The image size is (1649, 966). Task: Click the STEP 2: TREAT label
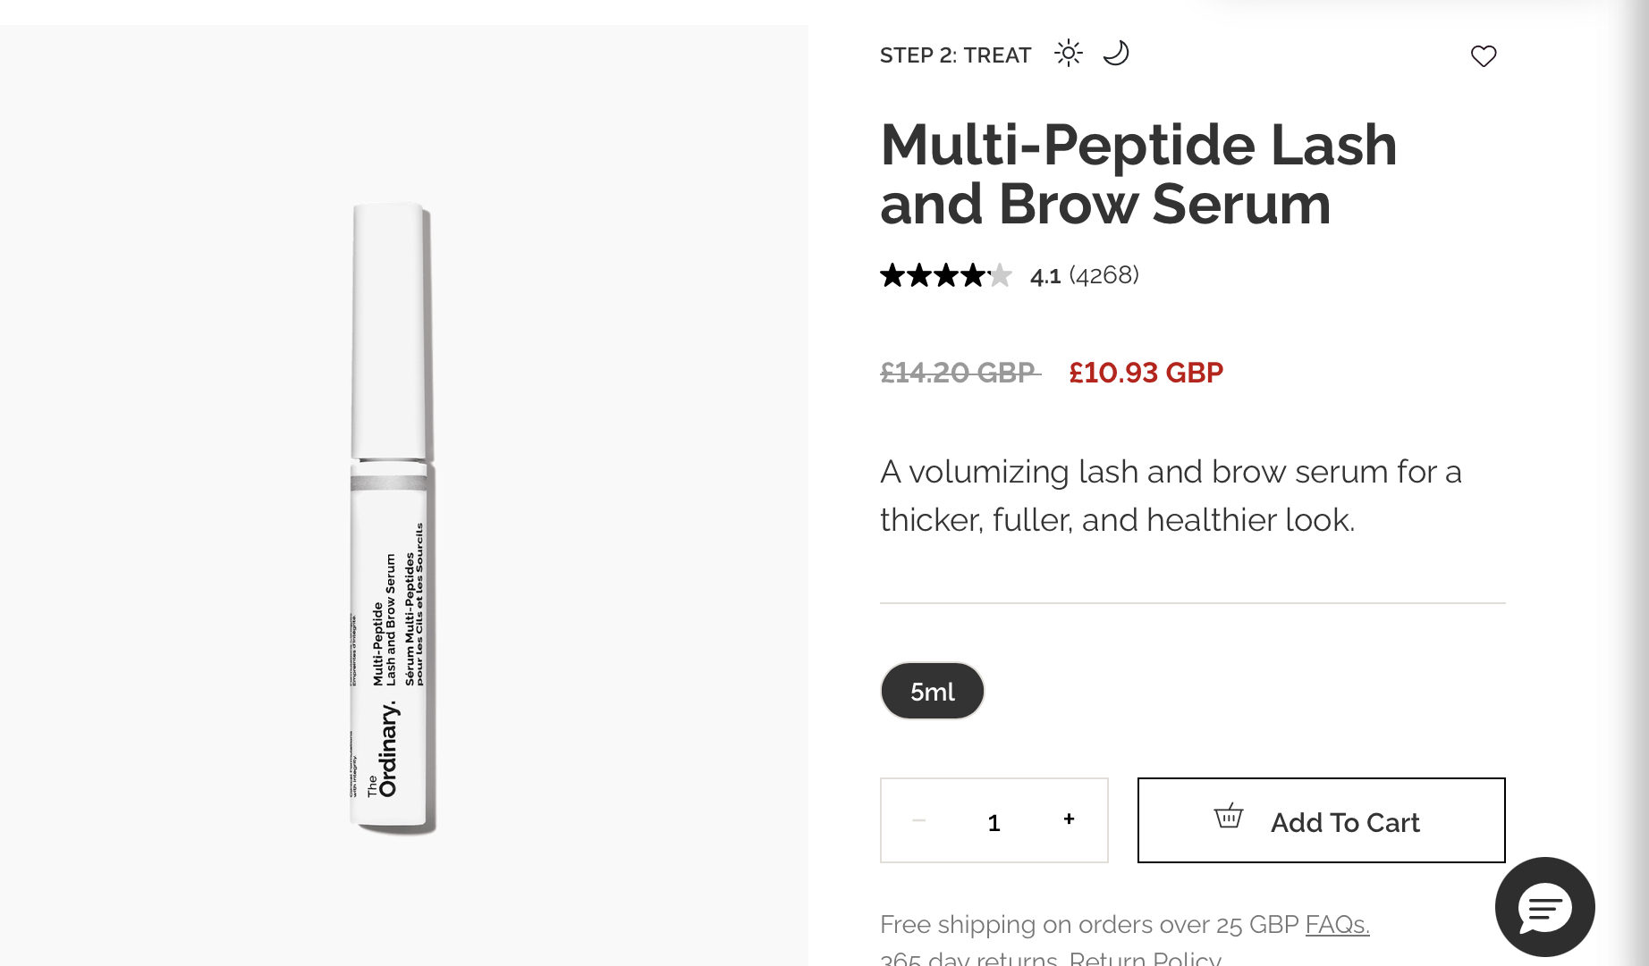[x=955, y=55]
